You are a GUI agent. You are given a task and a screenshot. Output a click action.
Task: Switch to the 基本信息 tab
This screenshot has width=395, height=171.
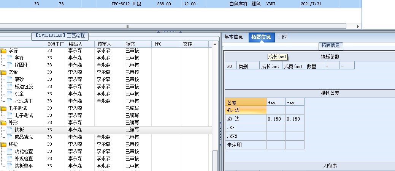(233, 37)
